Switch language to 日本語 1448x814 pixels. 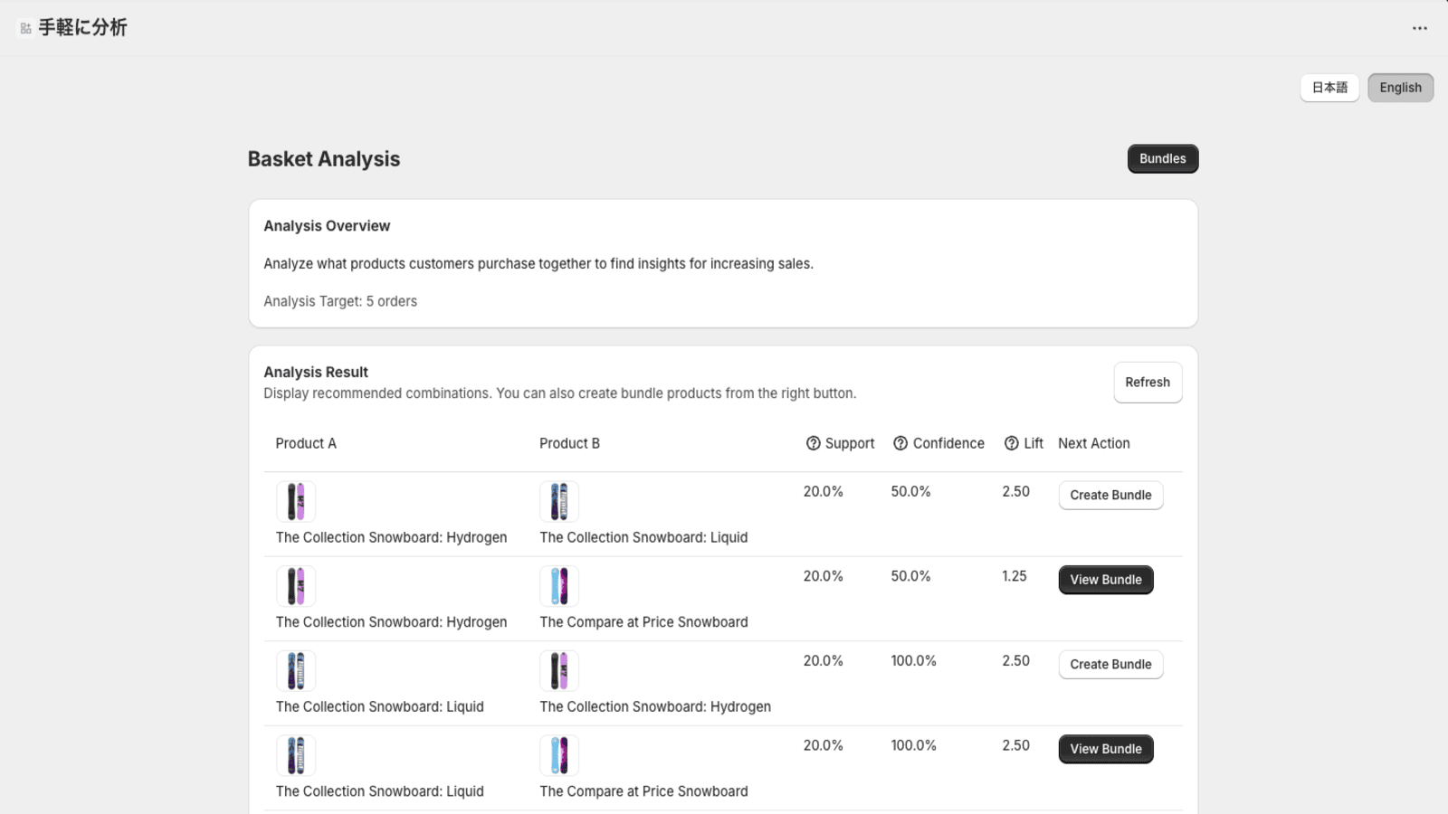pyautogui.click(x=1329, y=88)
